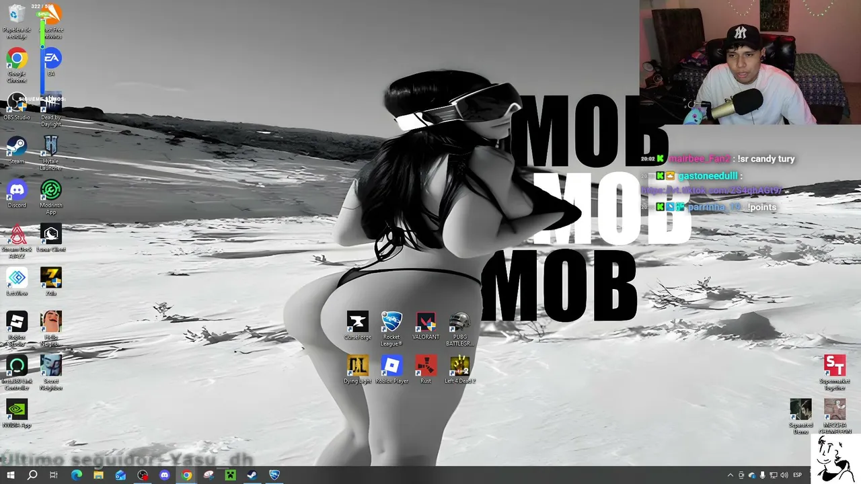Select the NVIDIA App shortcut
The image size is (861, 484).
click(17, 414)
